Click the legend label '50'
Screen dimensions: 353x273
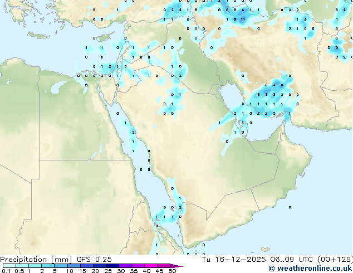coord(172,271)
